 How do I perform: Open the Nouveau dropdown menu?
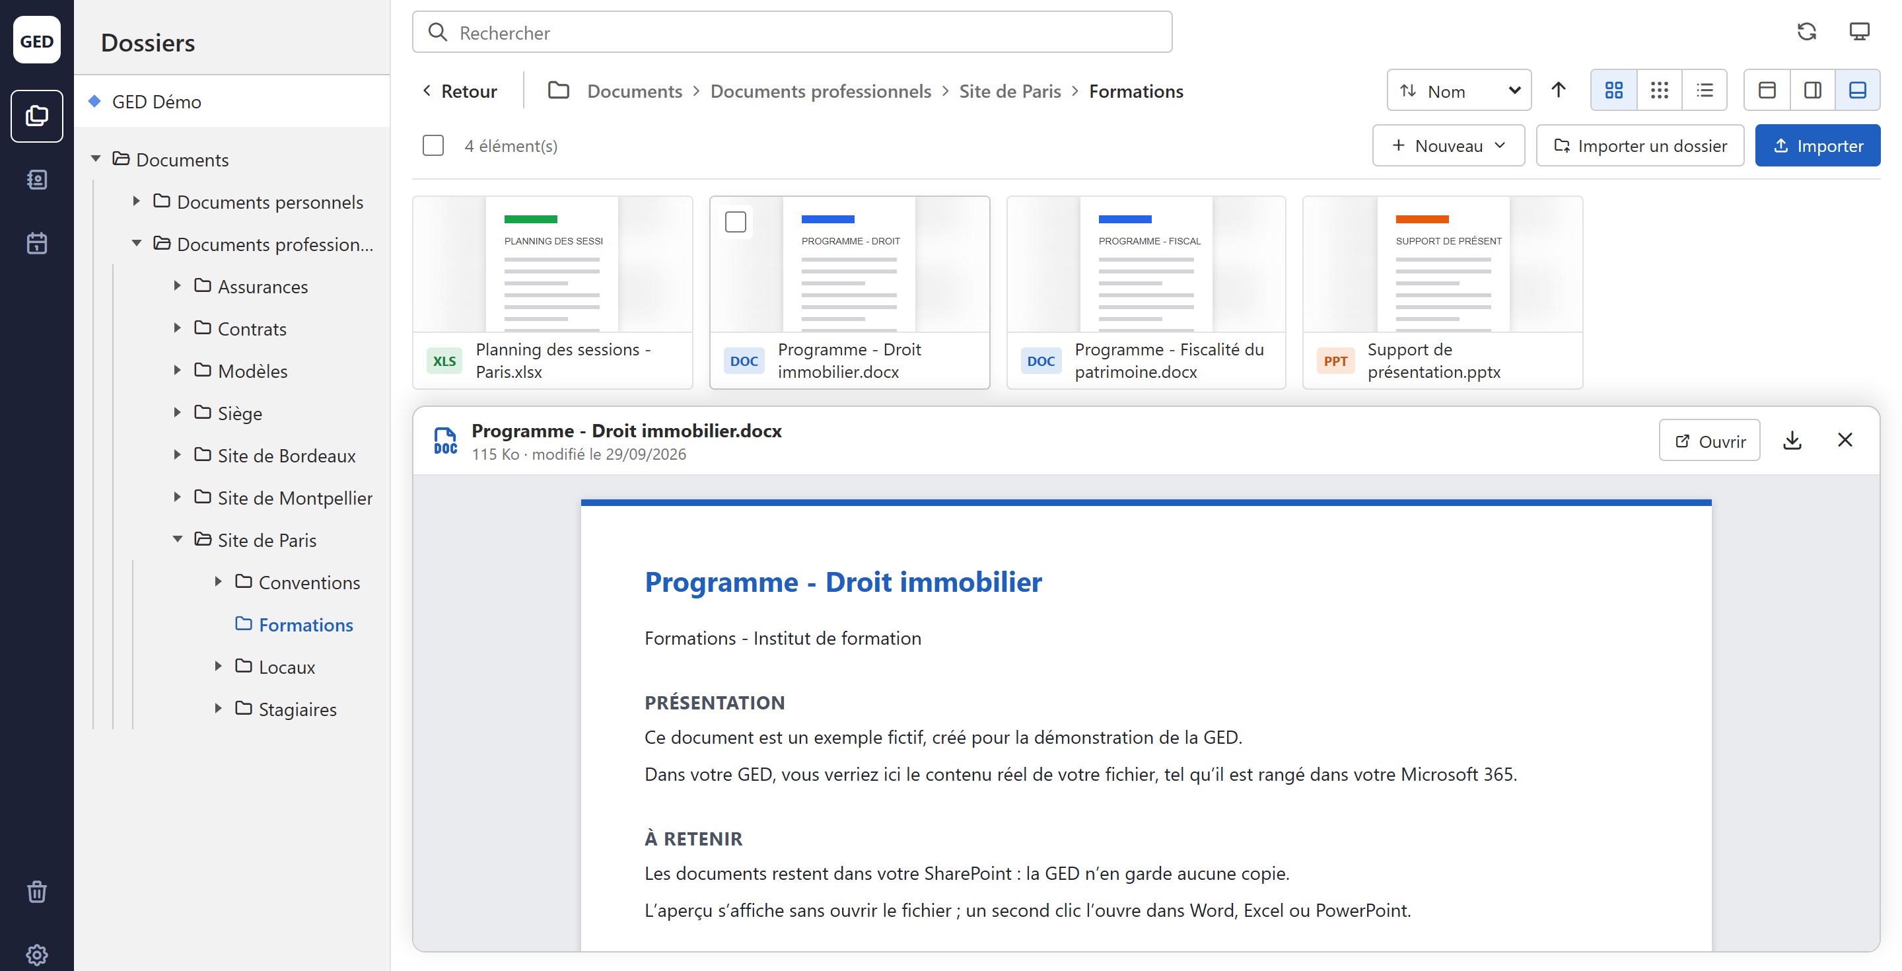pyautogui.click(x=1449, y=145)
